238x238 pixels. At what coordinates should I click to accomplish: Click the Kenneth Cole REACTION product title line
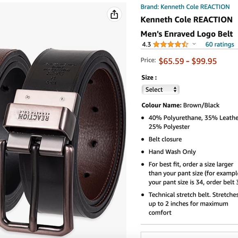point(187,20)
